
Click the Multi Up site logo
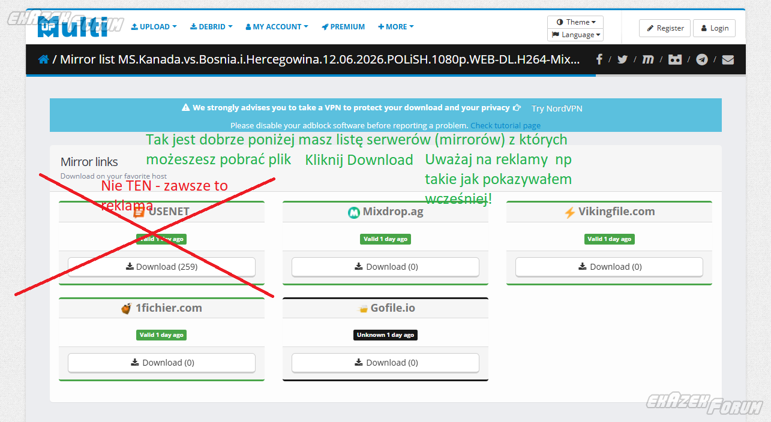point(73,26)
